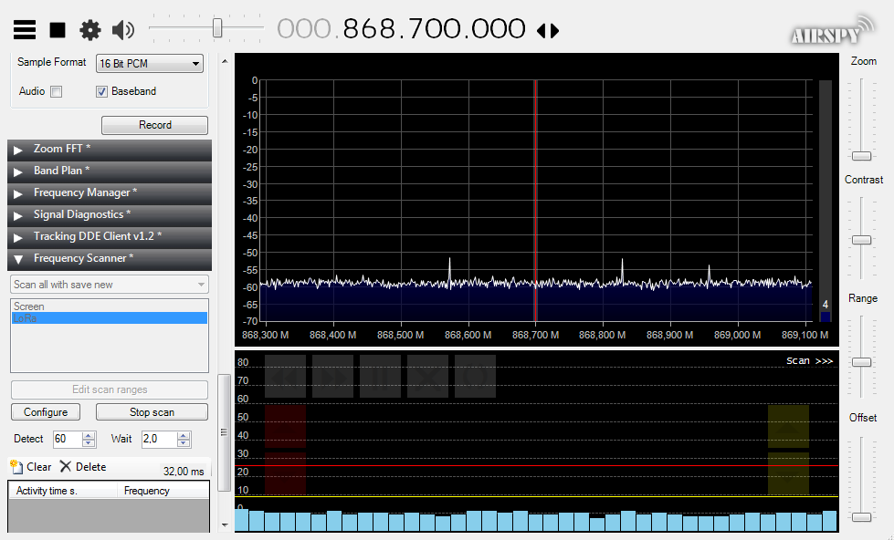This screenshot has height=540, width=894.
Task: Decrease the Wait value with its down arrow
Action: (x=184, y=443)
